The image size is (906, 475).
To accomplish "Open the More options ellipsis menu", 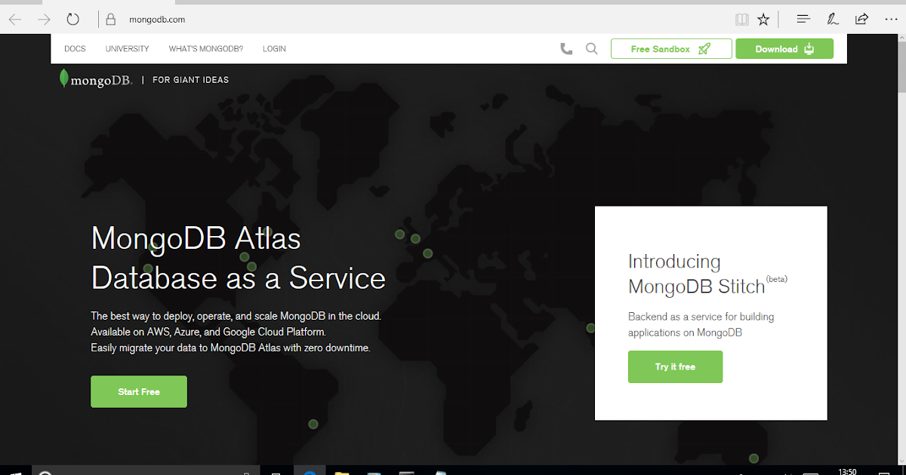I will click(891, 19).
